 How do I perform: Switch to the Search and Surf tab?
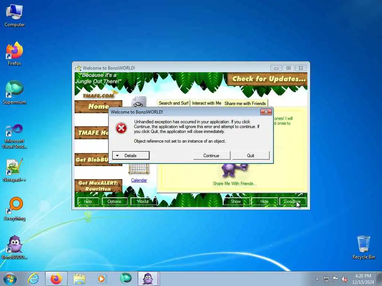tap(173, 103)
